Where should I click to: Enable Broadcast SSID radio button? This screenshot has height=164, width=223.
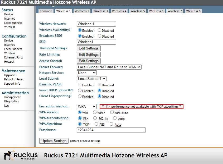click(x=80, y=36)
